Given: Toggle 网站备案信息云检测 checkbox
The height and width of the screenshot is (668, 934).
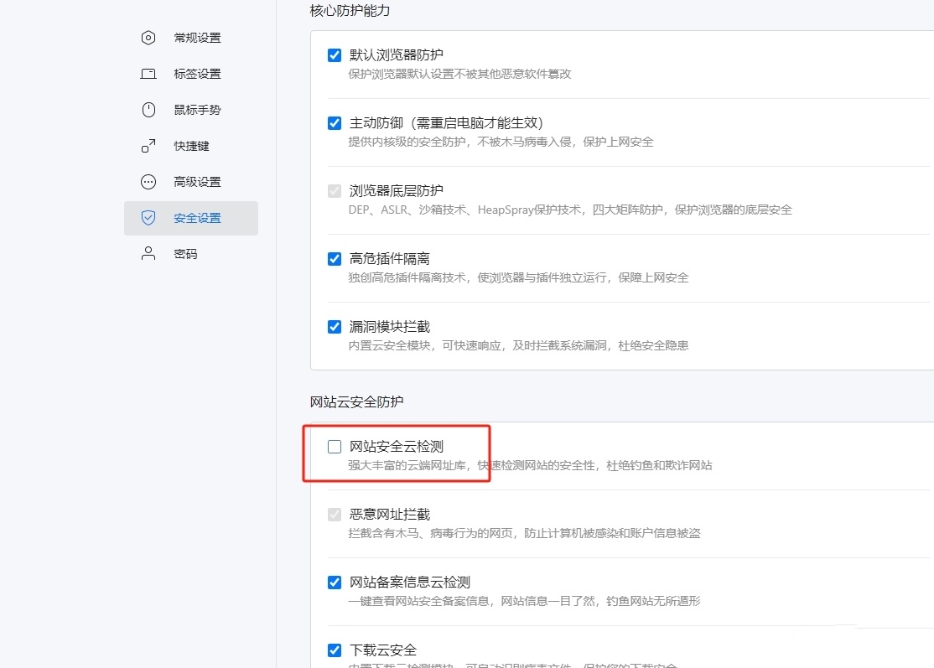Looking at the screenshot, I should coord(335,583).
